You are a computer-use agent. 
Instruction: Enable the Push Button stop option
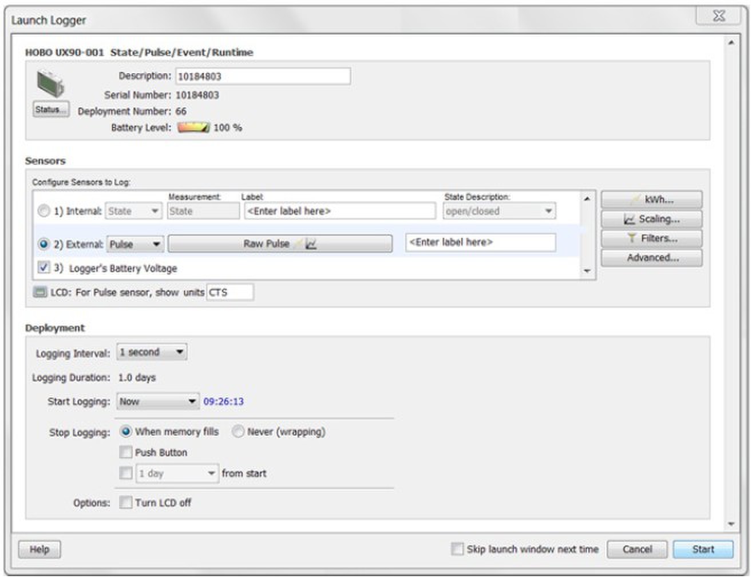[x=126, y=452]
